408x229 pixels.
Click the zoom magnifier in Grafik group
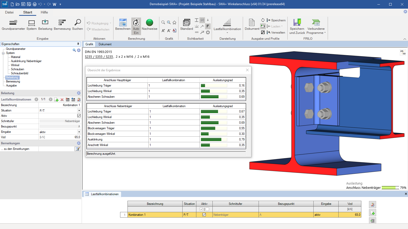tap(163, 22)
